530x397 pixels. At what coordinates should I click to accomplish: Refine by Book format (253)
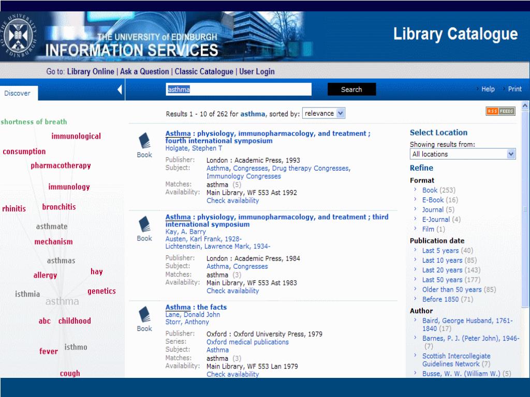(x=439, y=190)
